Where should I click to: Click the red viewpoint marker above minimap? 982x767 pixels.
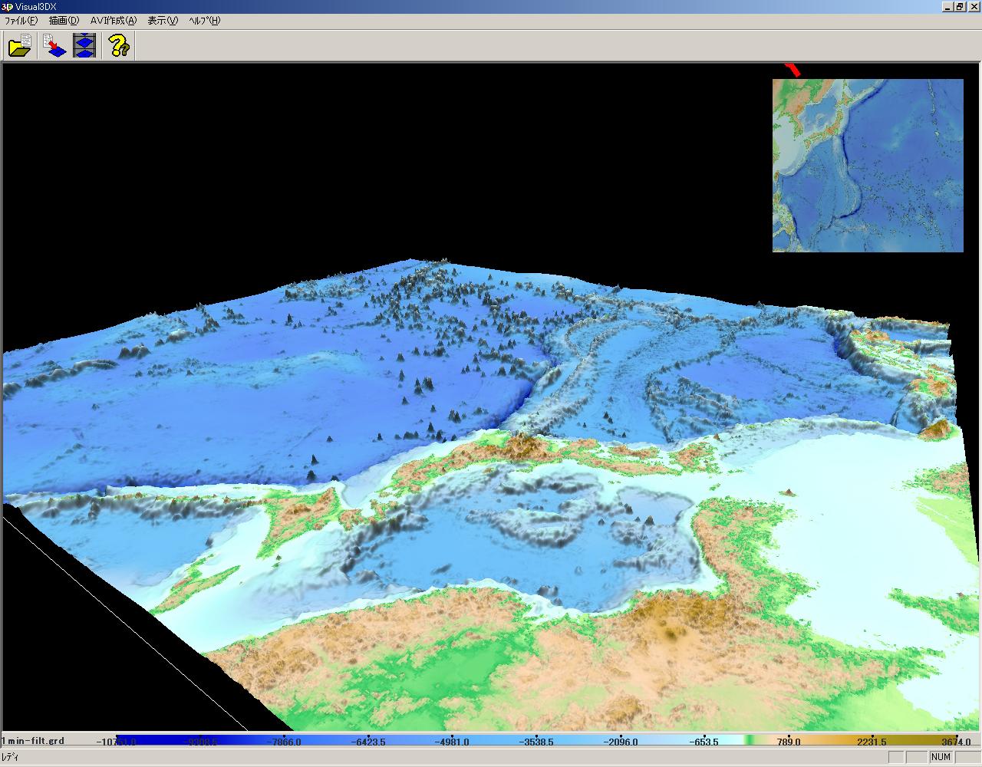tap(793, 70)
